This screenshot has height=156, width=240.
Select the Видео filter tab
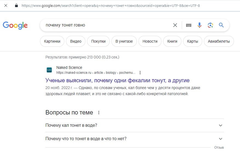coord(76,41)
